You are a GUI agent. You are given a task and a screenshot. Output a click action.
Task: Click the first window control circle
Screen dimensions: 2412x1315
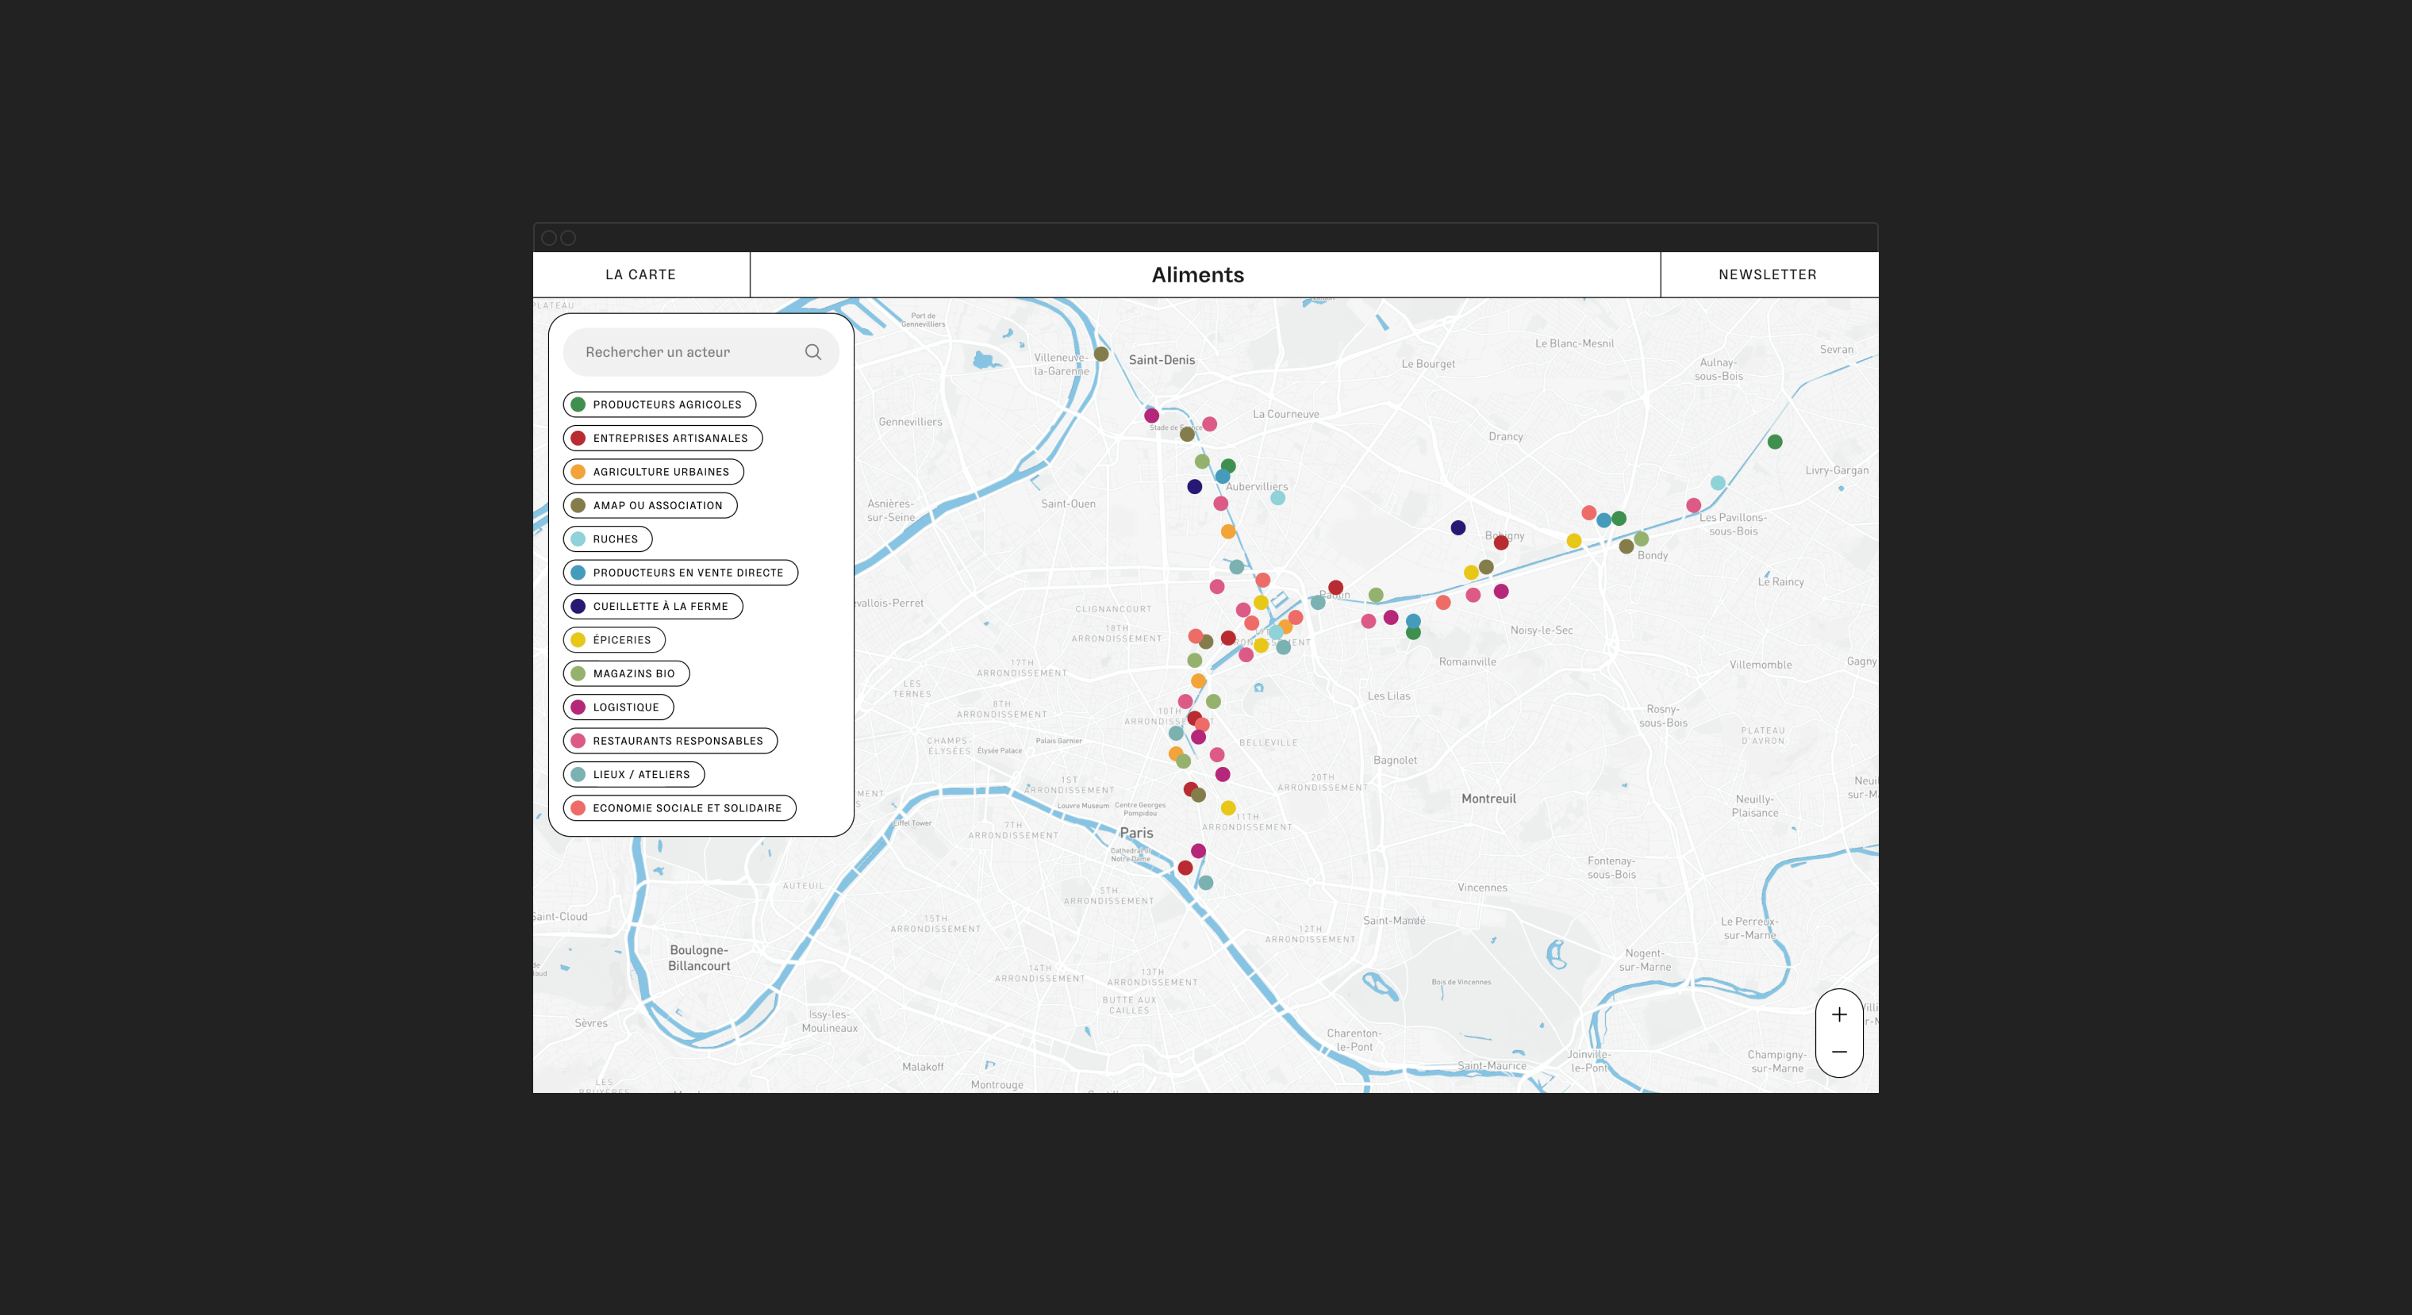pyautogui.click(x=550, y=238)
